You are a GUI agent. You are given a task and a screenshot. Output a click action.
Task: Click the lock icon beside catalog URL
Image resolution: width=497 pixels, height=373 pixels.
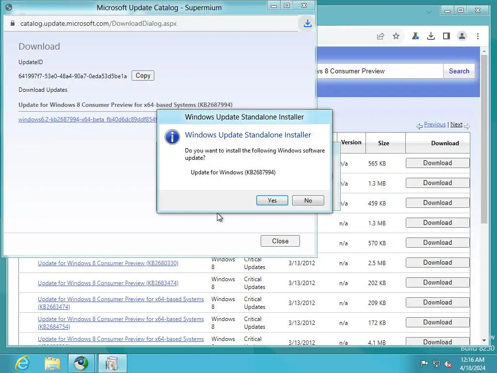pyautogui.click(x=12, y=23)
